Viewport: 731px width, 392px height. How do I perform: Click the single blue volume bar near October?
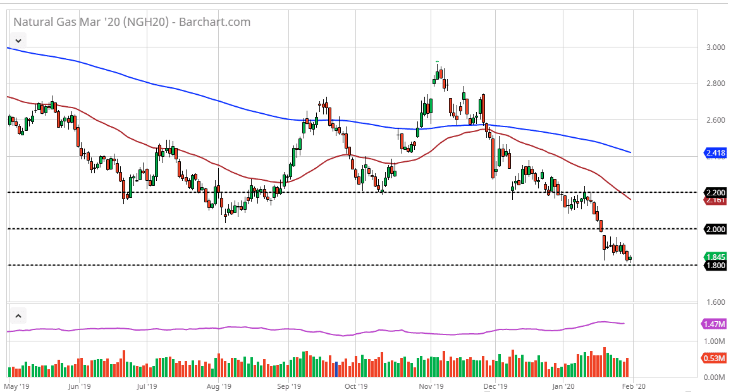tap(336, 369)
